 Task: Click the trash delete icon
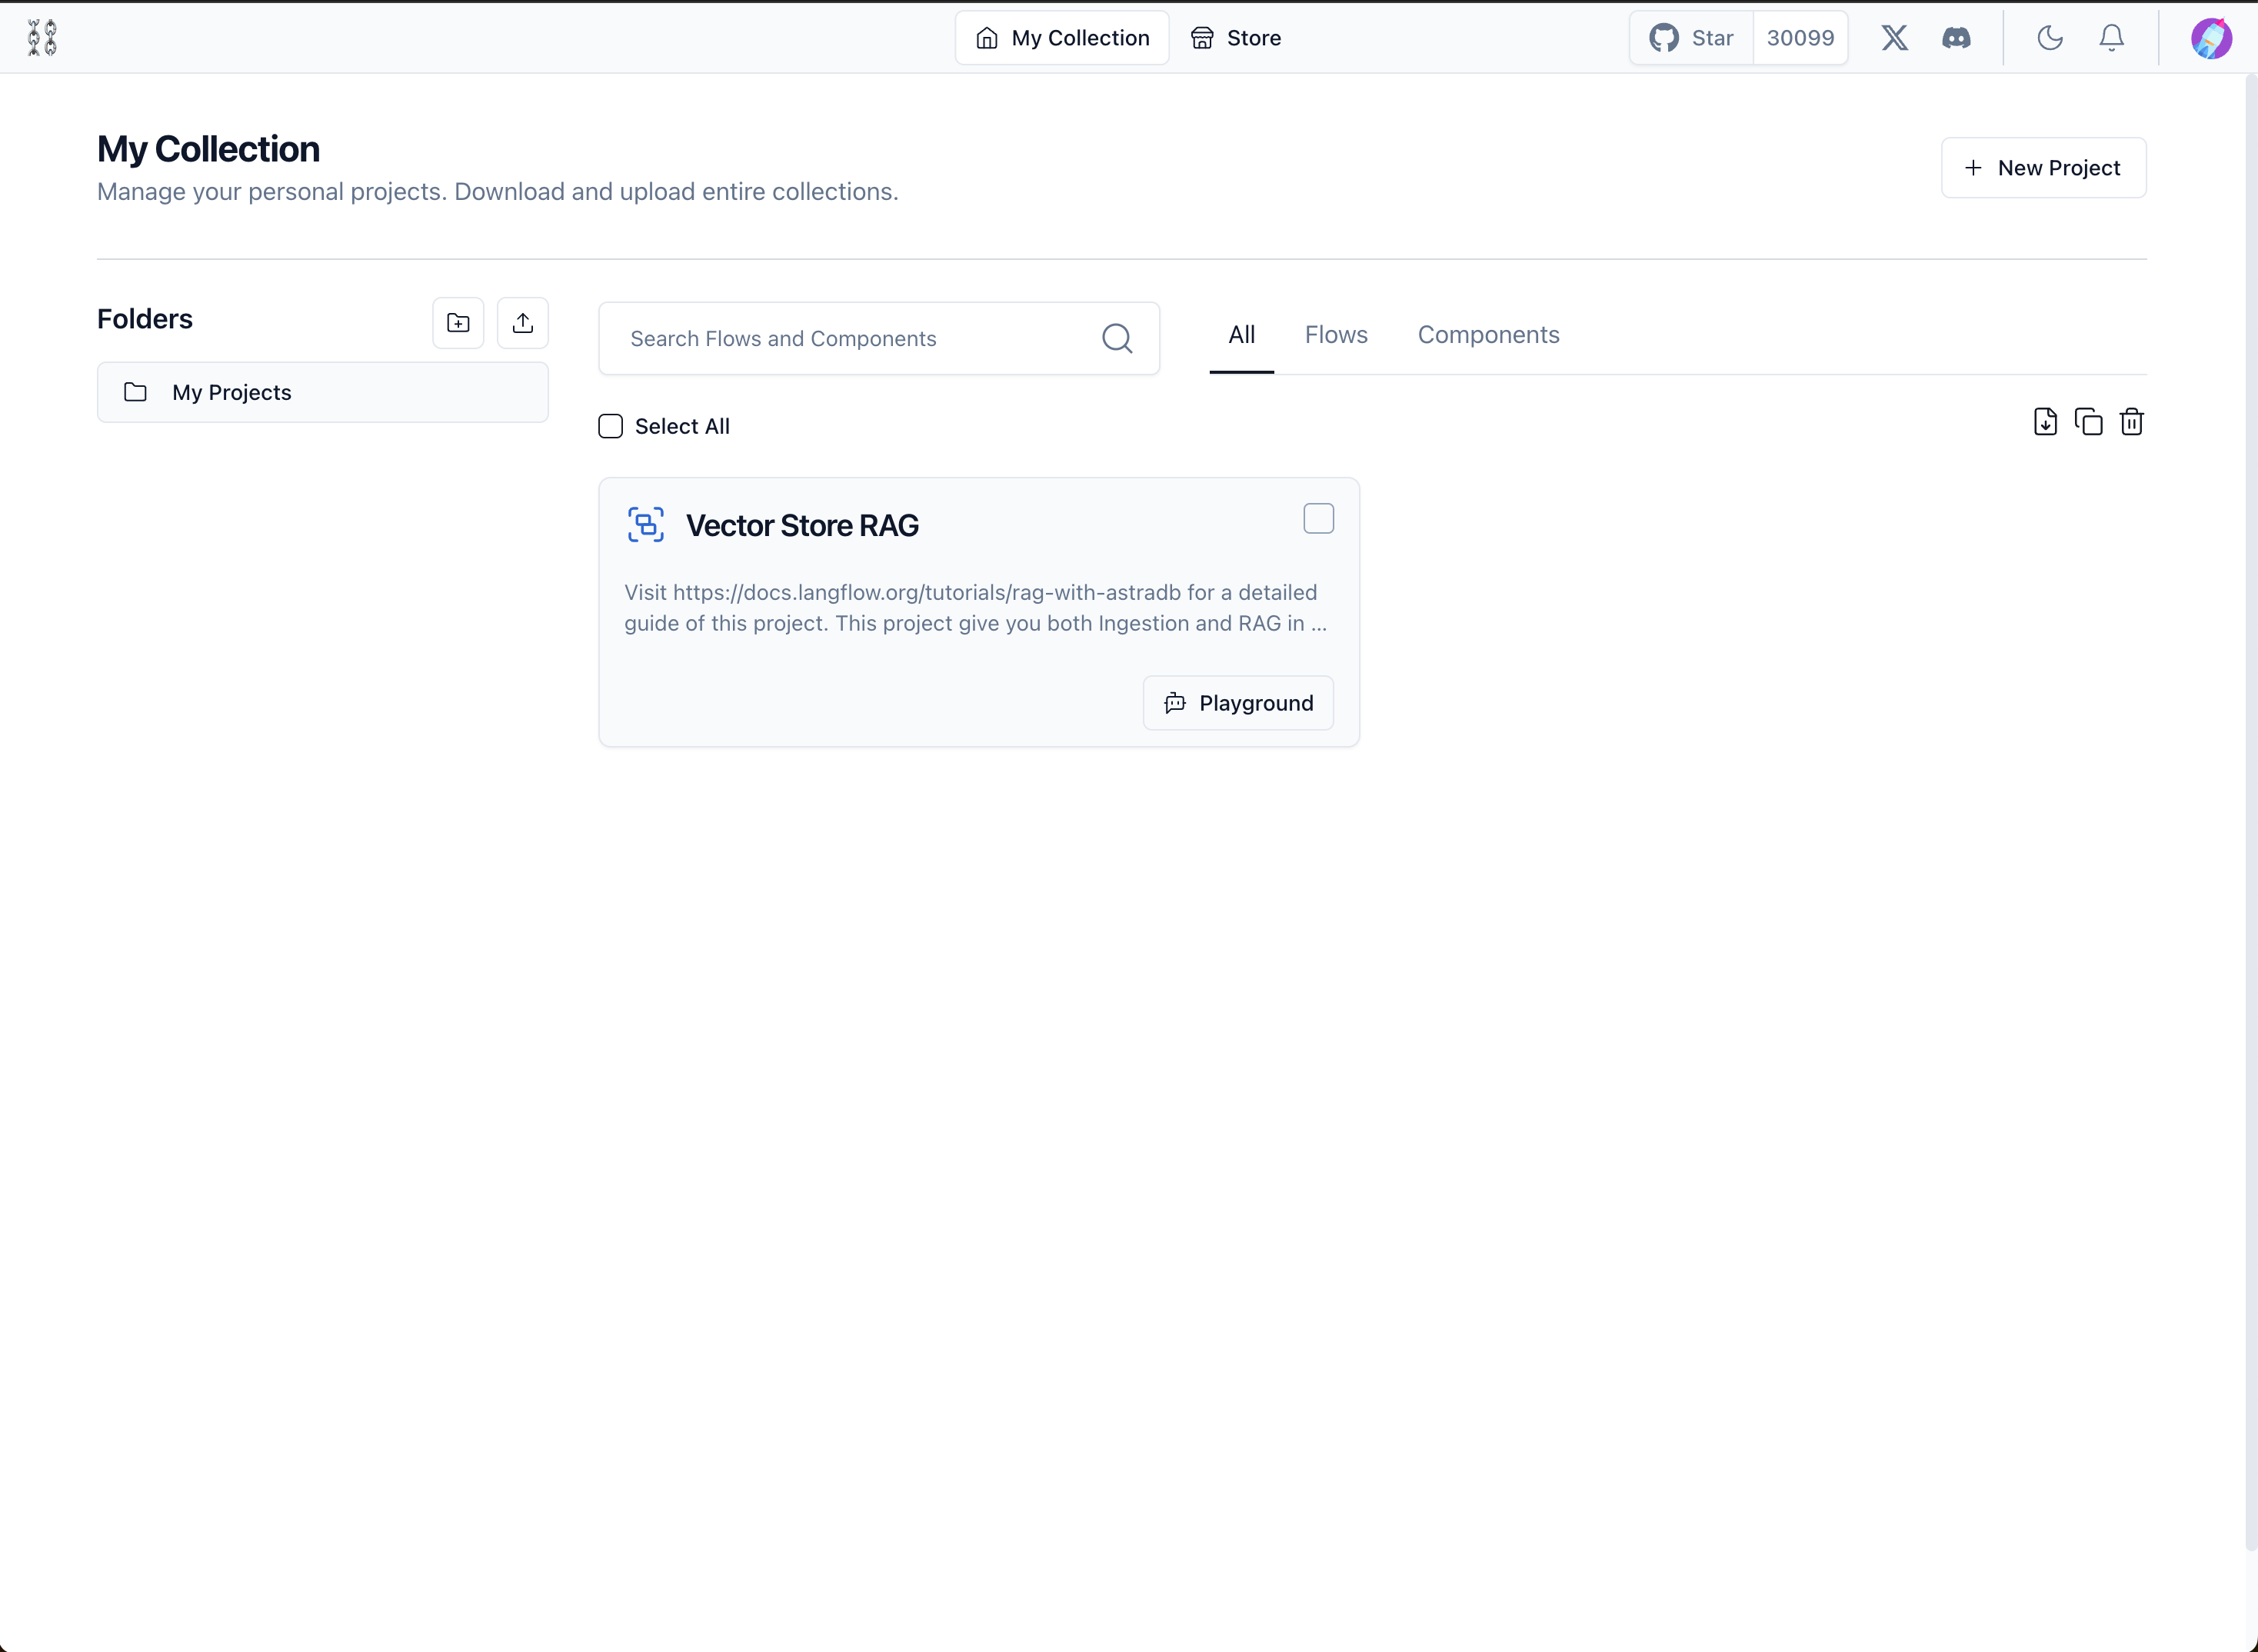tap(2131, 422)
